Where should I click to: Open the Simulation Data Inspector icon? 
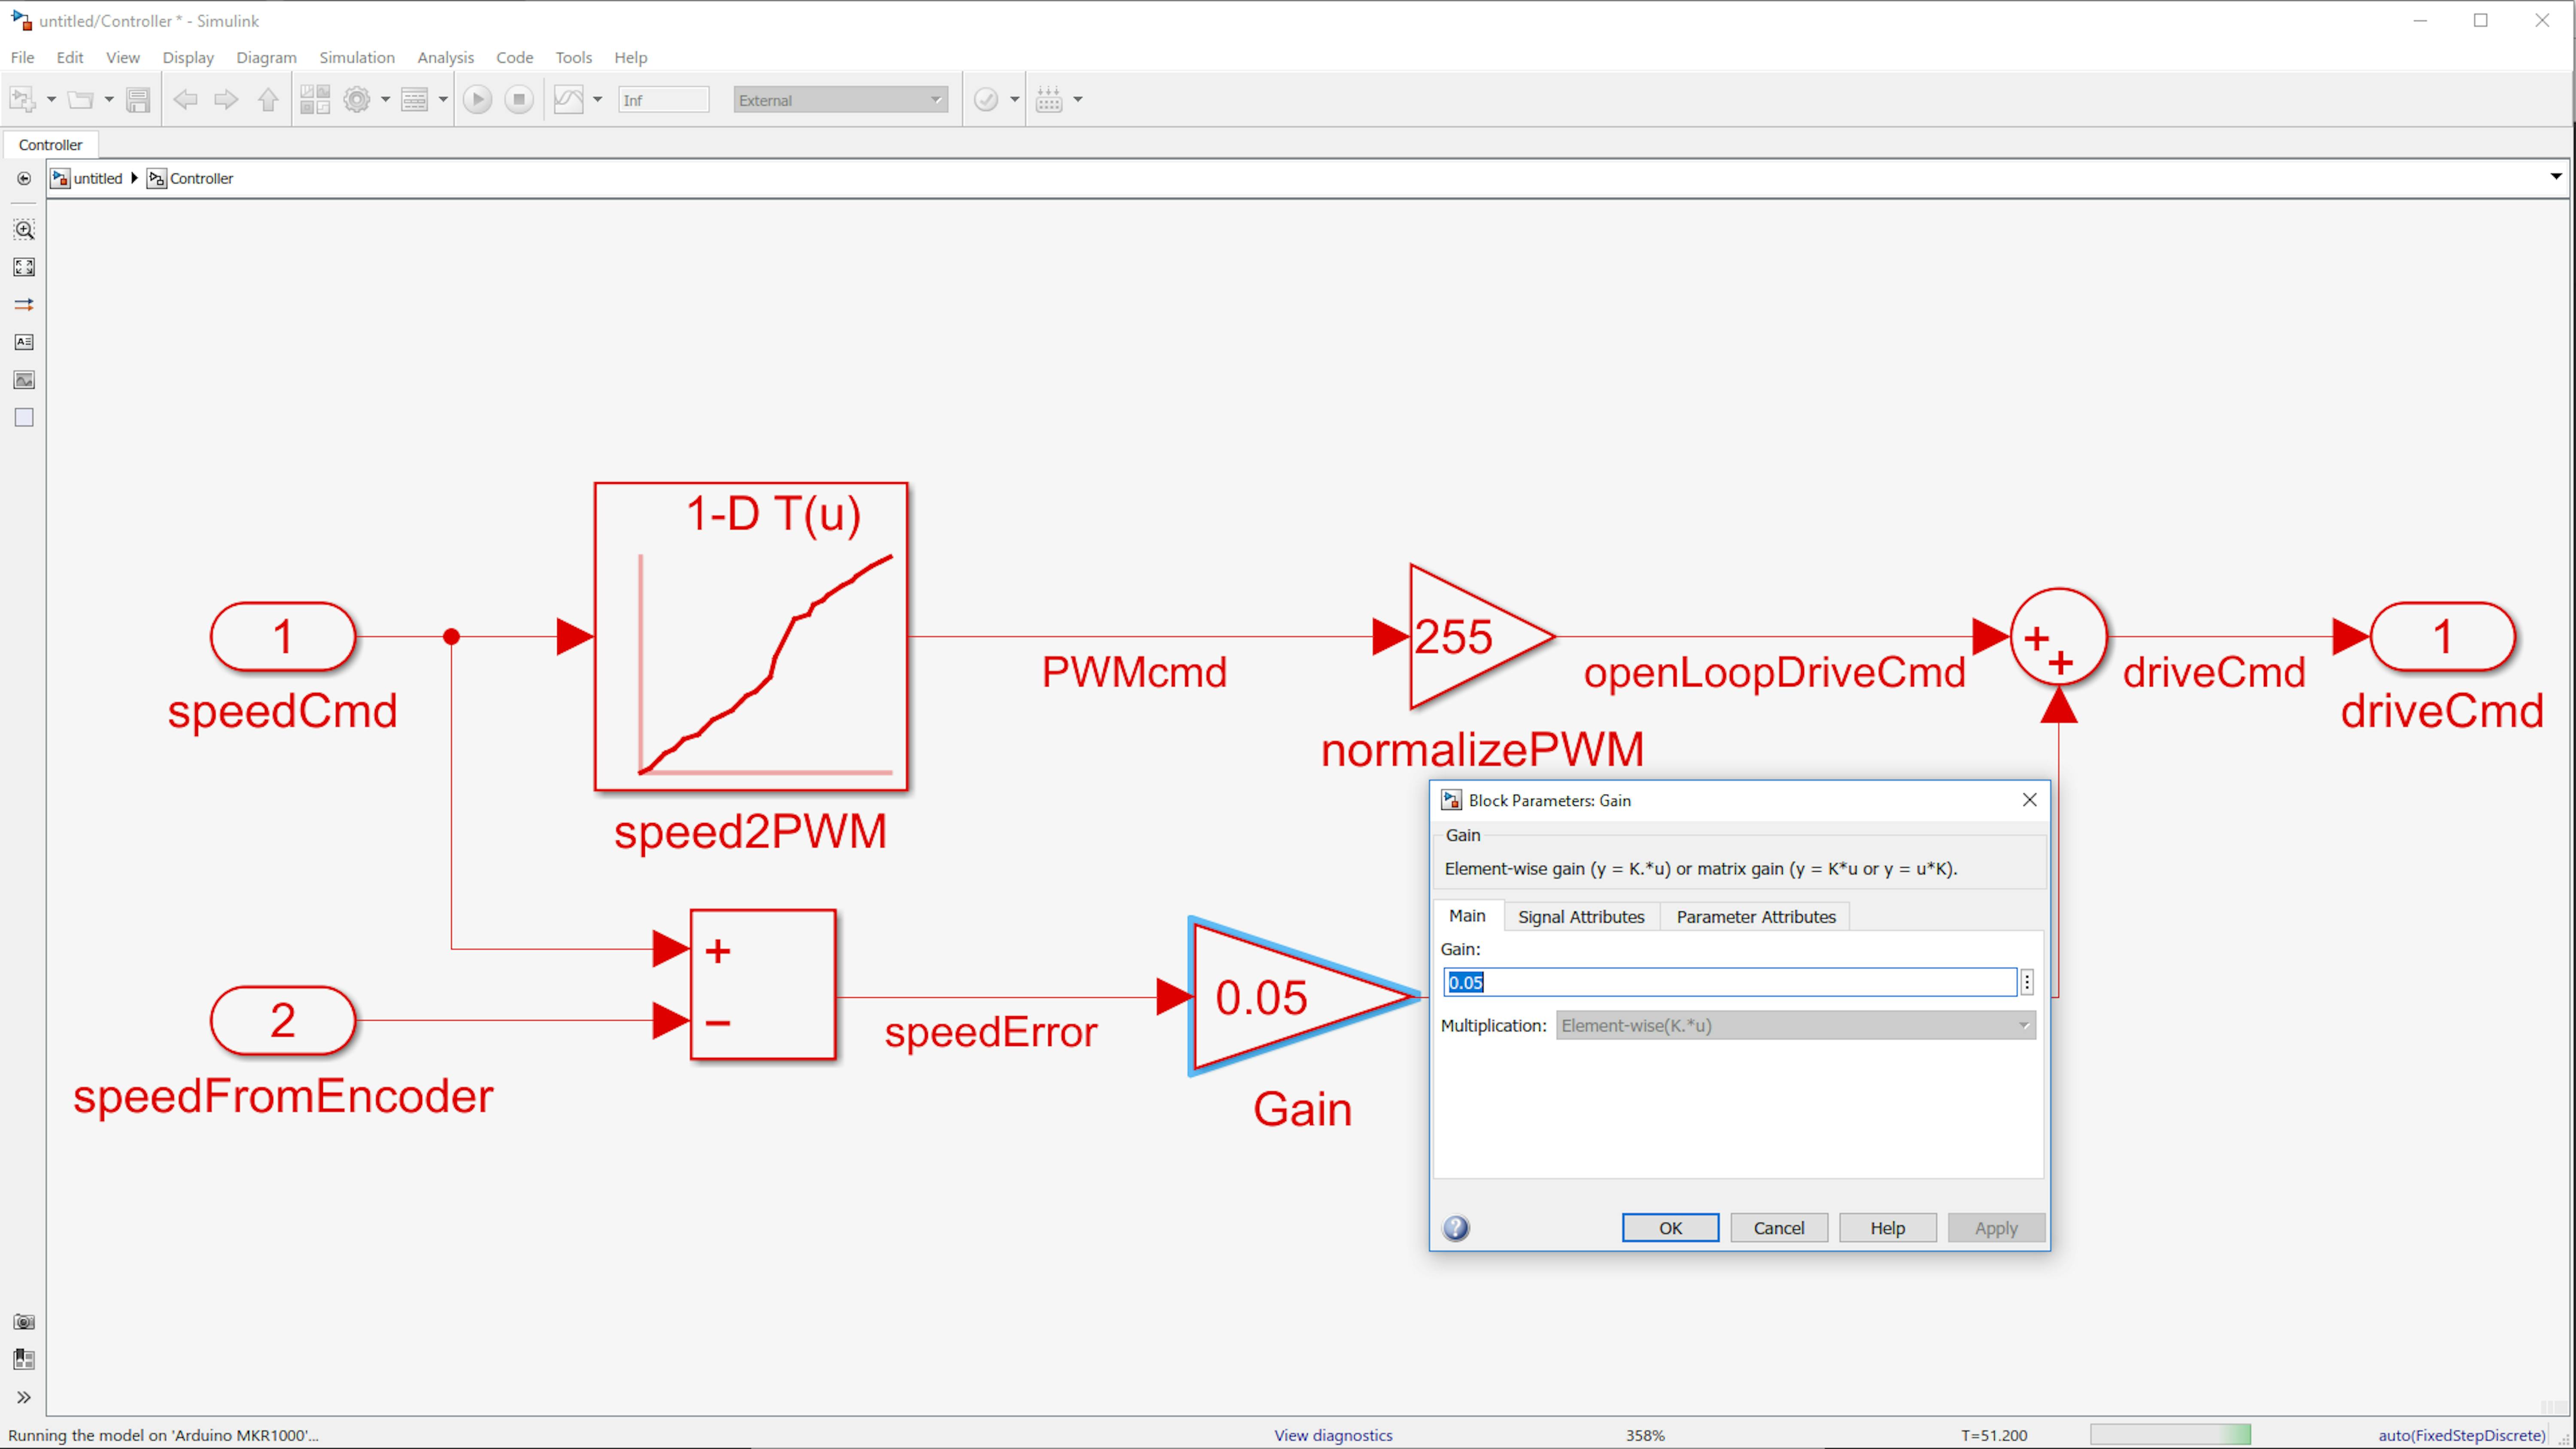(x=569, y=100)
